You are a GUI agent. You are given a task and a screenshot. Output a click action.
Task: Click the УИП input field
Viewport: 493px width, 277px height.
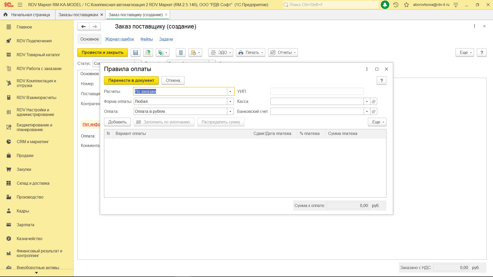tap(317, 92)
